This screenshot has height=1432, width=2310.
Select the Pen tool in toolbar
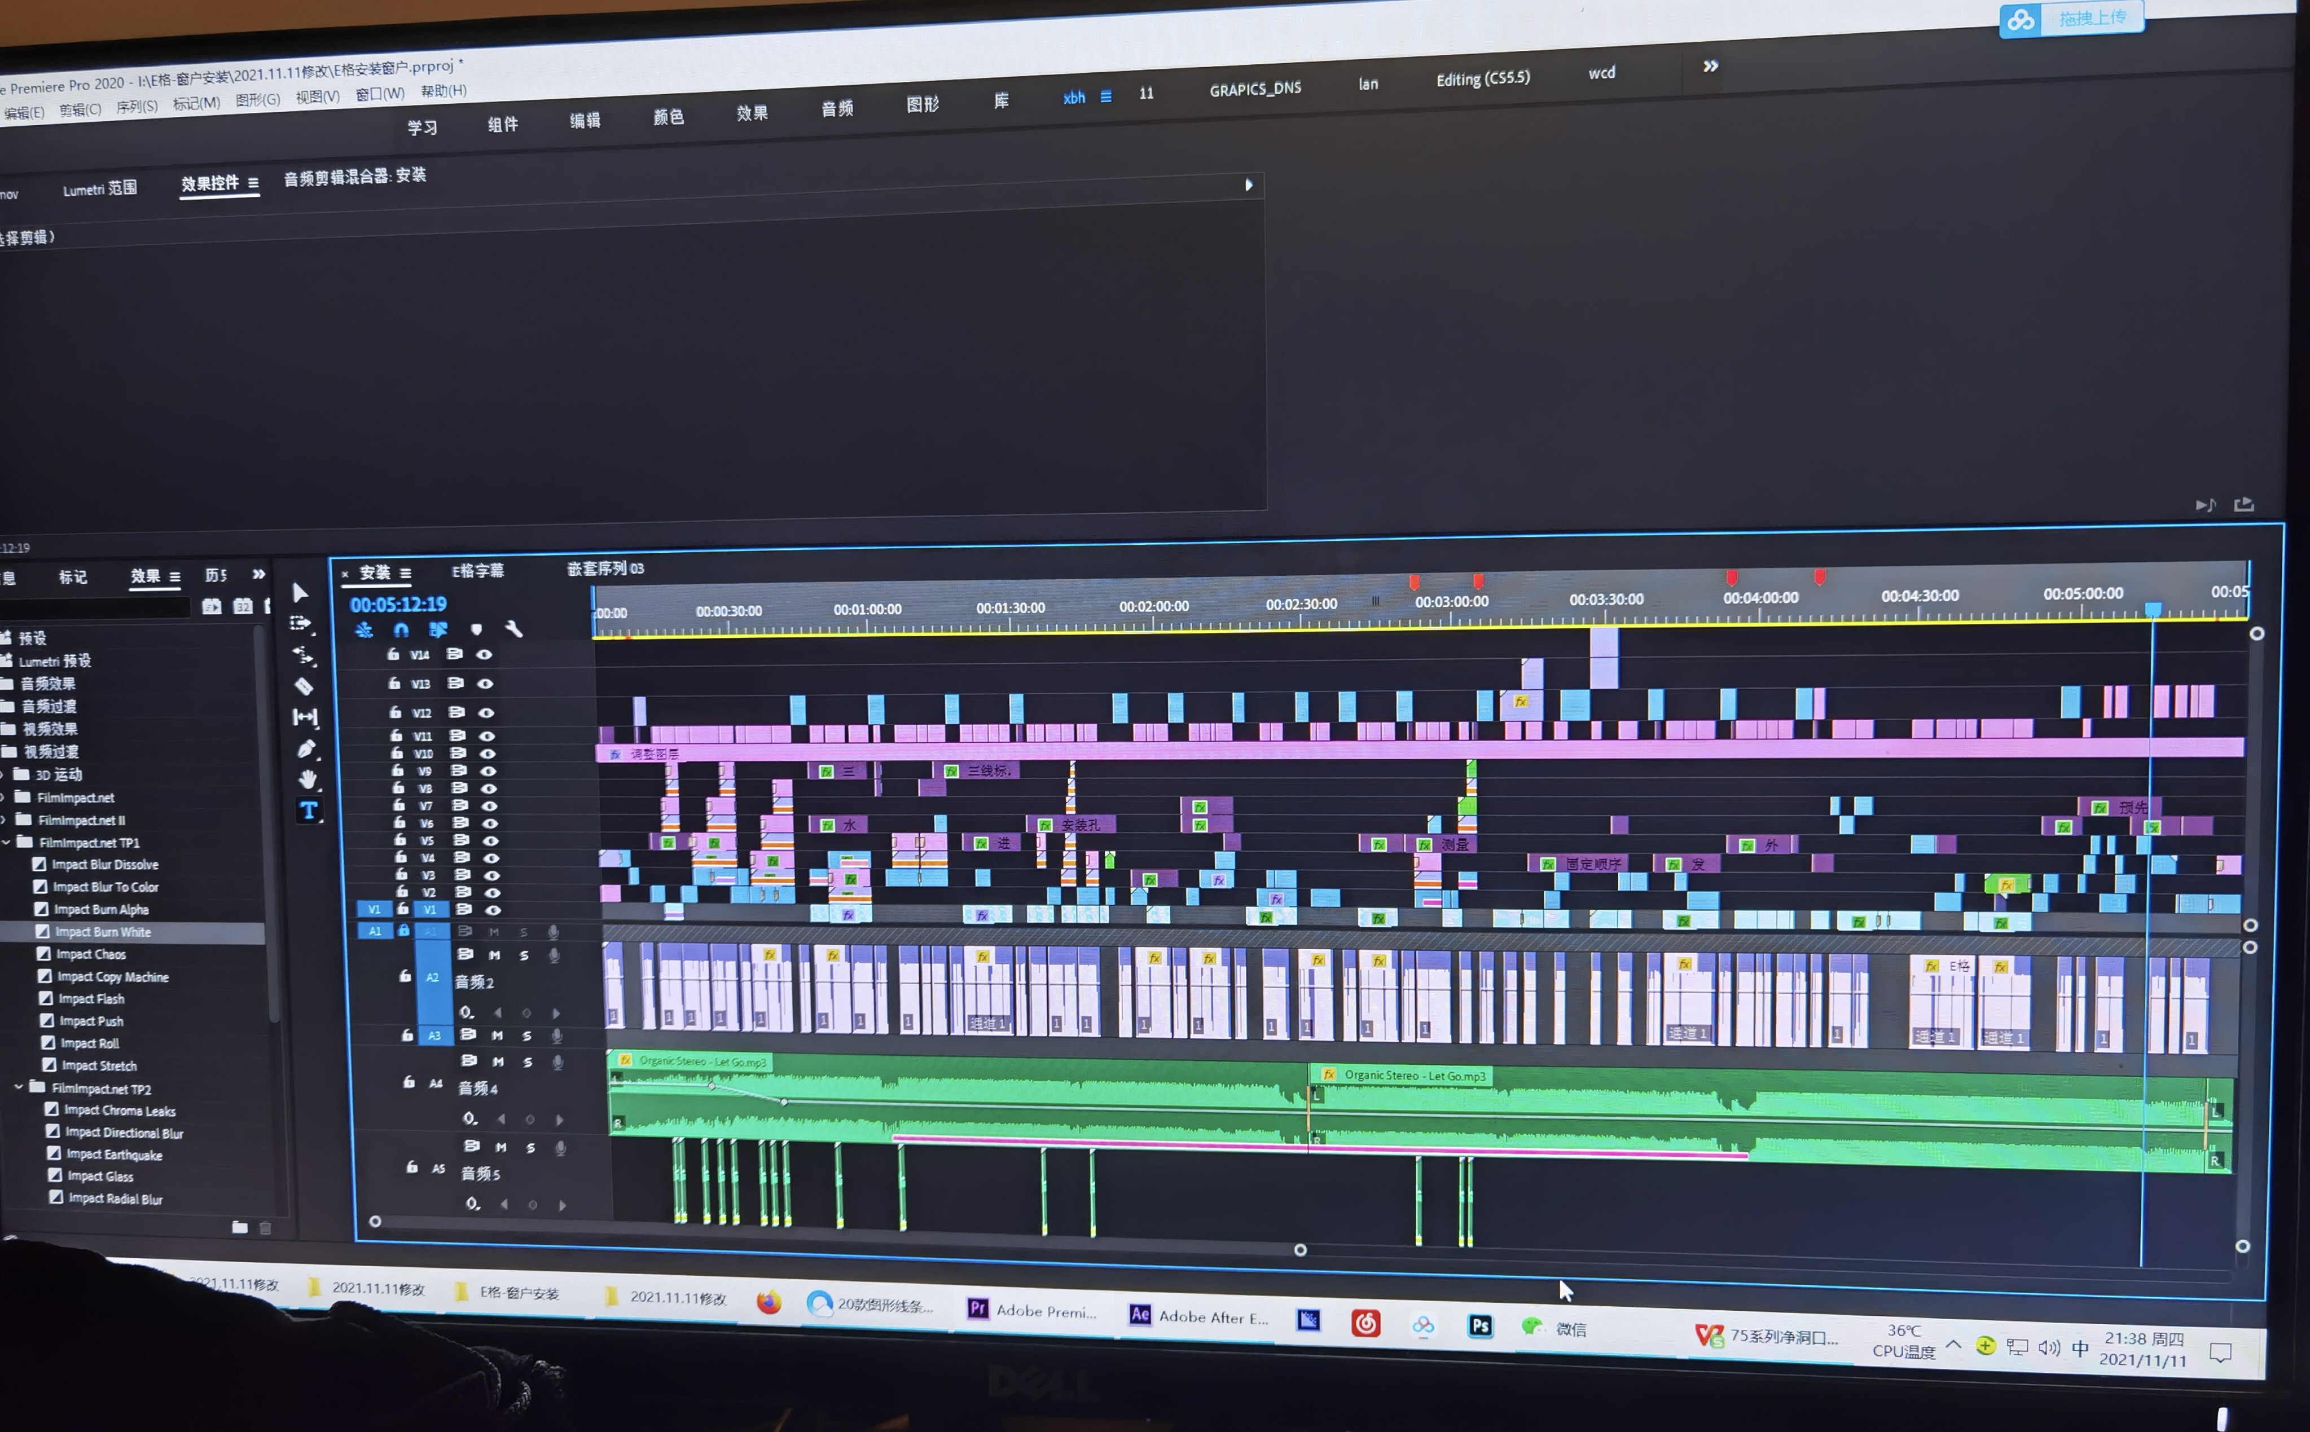click(x=306, y=749)
